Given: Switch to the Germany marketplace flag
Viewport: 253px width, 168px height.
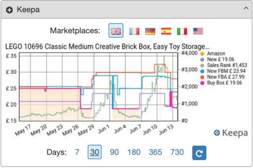Looking at the screenshot, I should tap(150, 31).
